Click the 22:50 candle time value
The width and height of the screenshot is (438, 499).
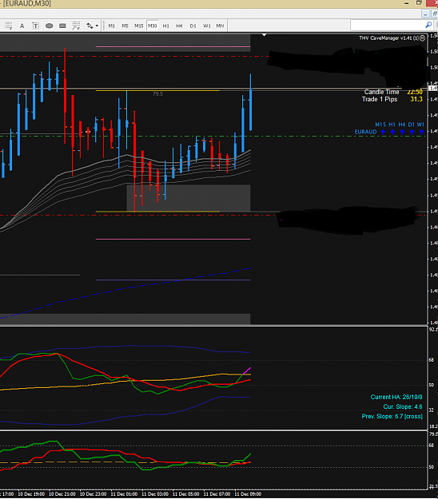point(415,92)
